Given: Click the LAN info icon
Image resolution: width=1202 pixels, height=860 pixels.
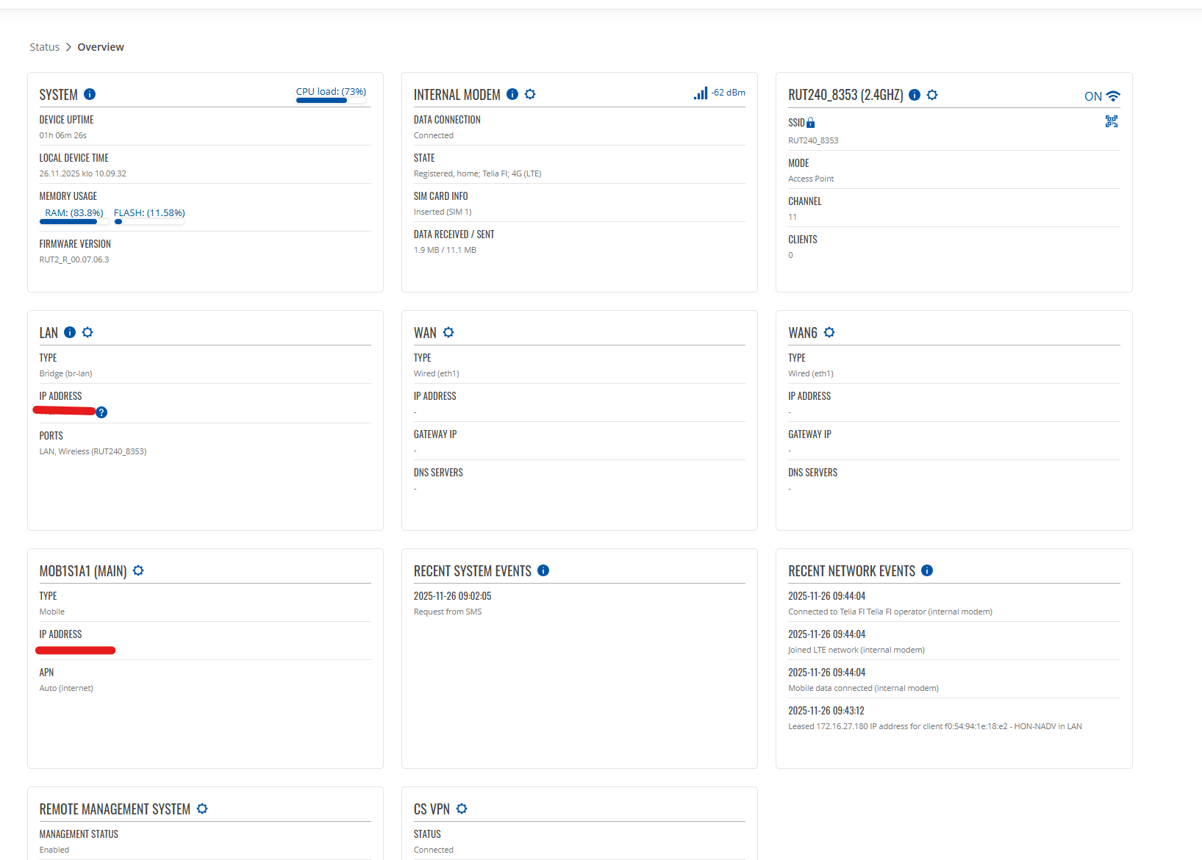Looking at the screenshot, I should [70, 332].
